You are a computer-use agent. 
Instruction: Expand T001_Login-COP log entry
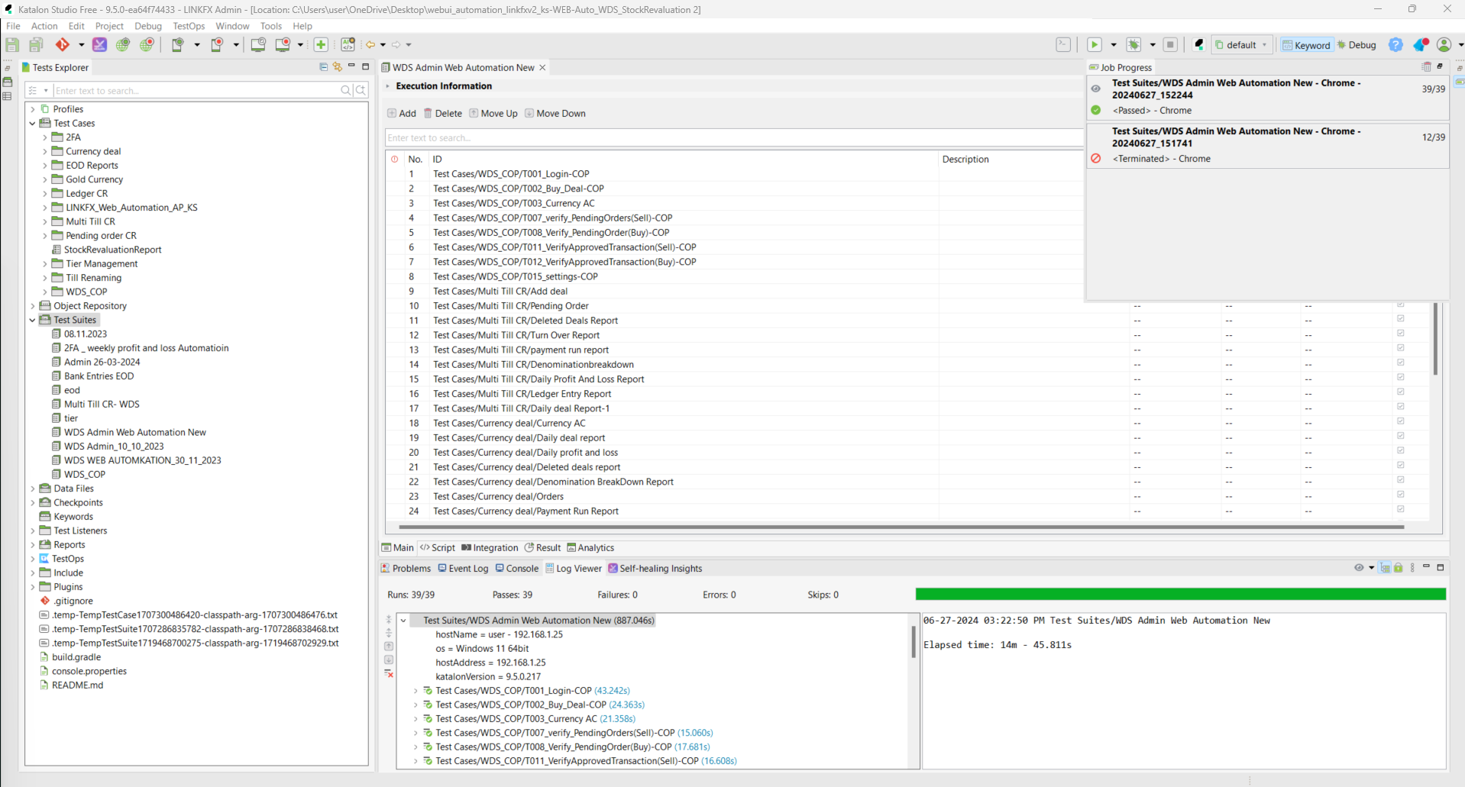coord(416,691)
